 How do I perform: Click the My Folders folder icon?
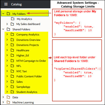pos(8,14)
